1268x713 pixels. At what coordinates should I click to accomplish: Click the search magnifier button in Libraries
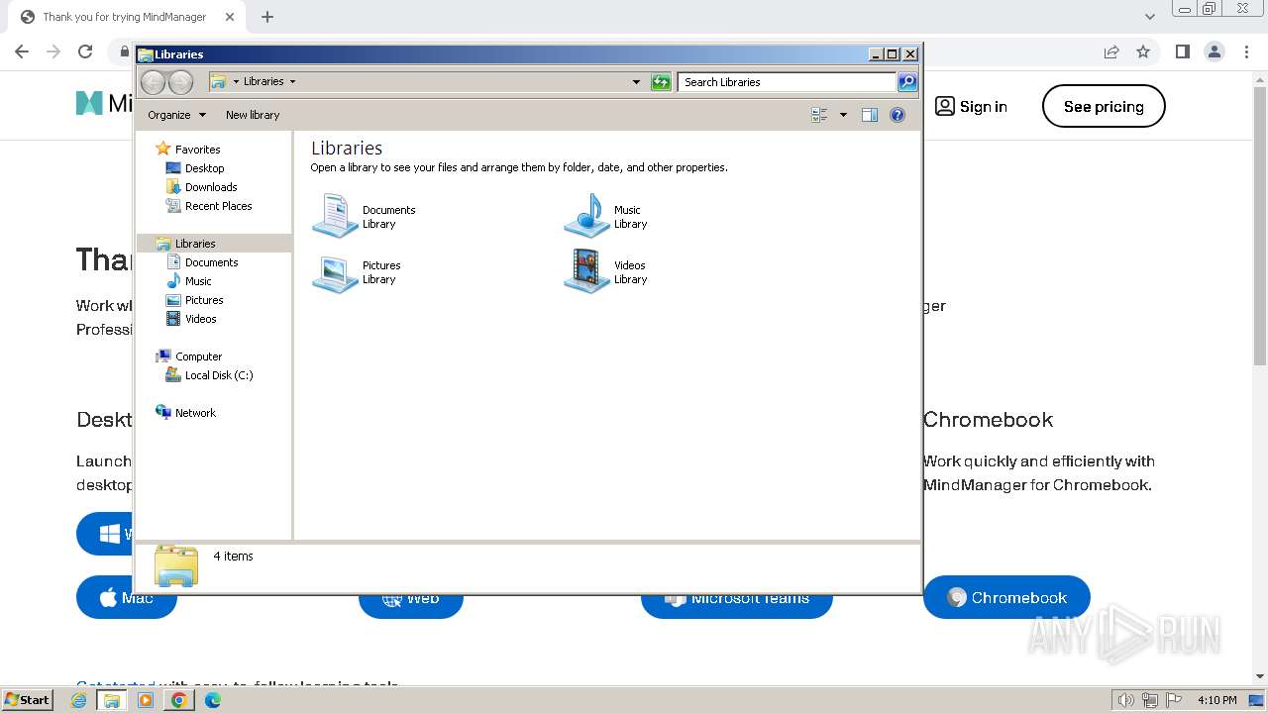(x=906, y=82)
